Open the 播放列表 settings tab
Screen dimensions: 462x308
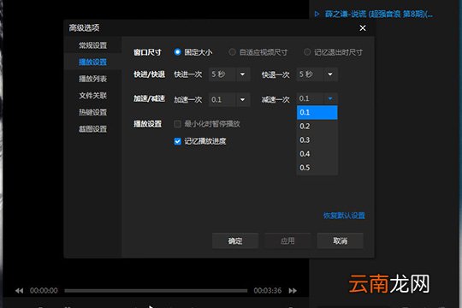pos(92,79)
